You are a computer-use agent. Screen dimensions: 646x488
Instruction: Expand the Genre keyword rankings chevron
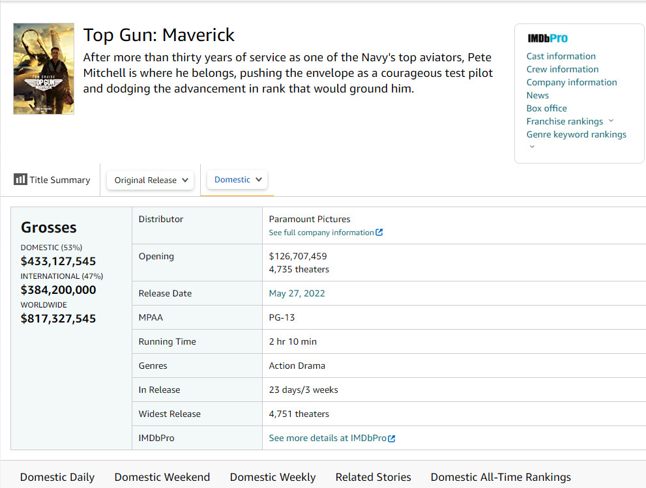pyautogui.click(x=532, y=147)
